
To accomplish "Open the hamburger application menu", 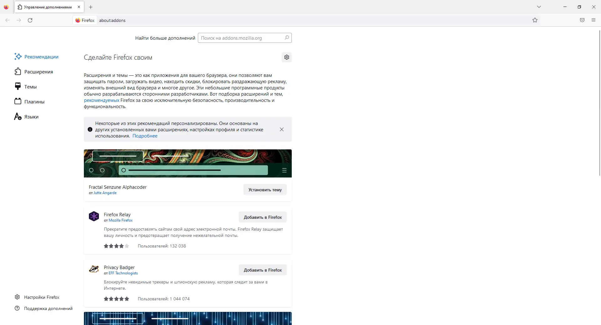I will [x=593, y=20].
